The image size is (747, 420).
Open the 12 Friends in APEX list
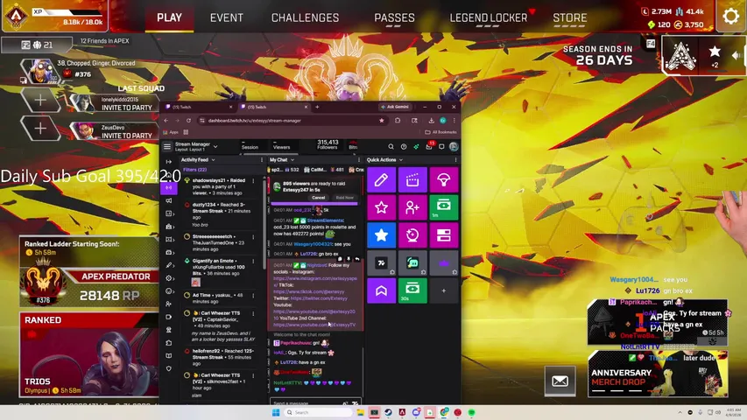point(104,41)
